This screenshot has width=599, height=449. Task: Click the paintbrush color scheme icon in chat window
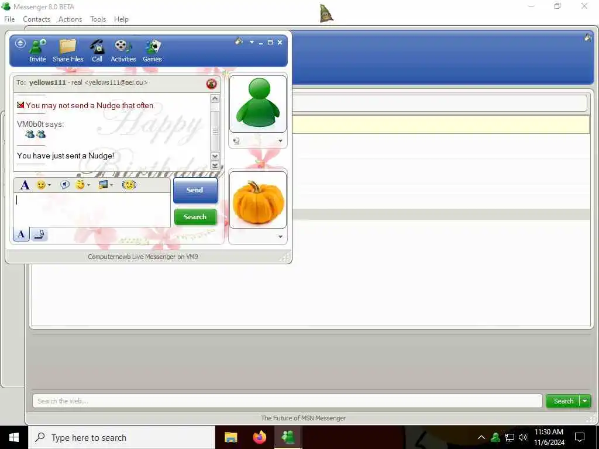(x=239, y=41)
